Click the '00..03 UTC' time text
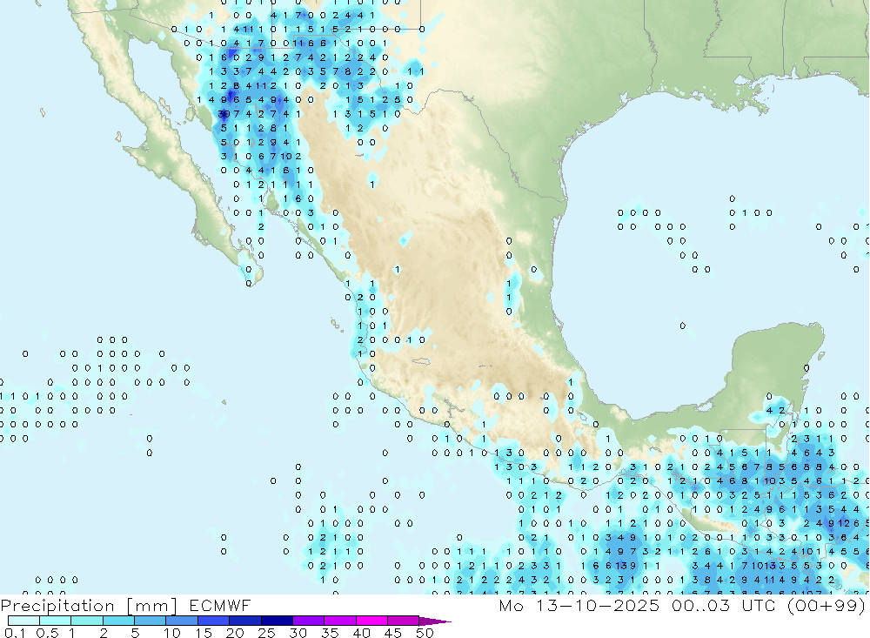 pos(724,605)
